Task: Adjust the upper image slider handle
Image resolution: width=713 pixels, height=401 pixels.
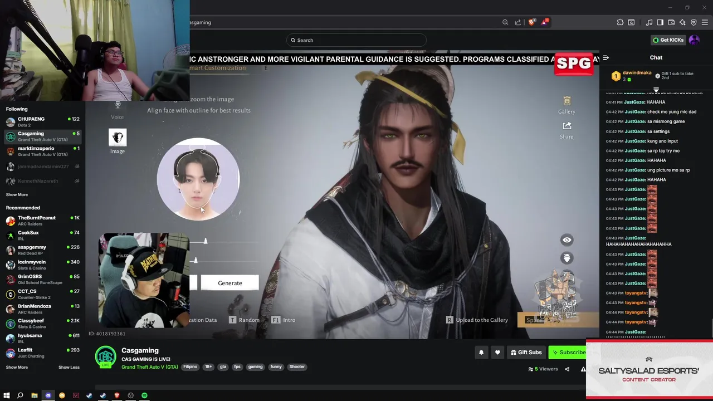Action: point(205,241)
